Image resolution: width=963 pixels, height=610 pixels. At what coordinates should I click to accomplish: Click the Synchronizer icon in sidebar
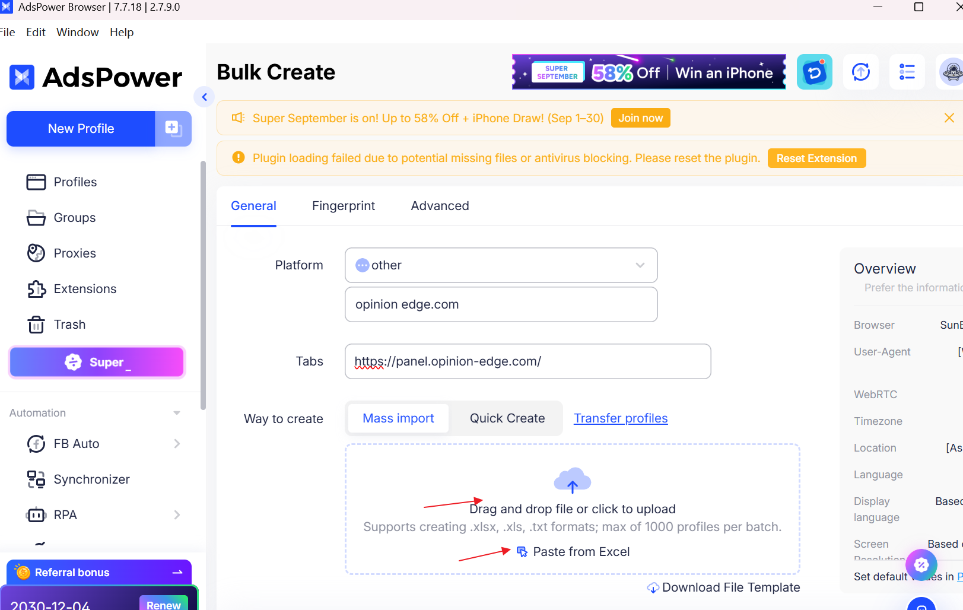[36, 479]
